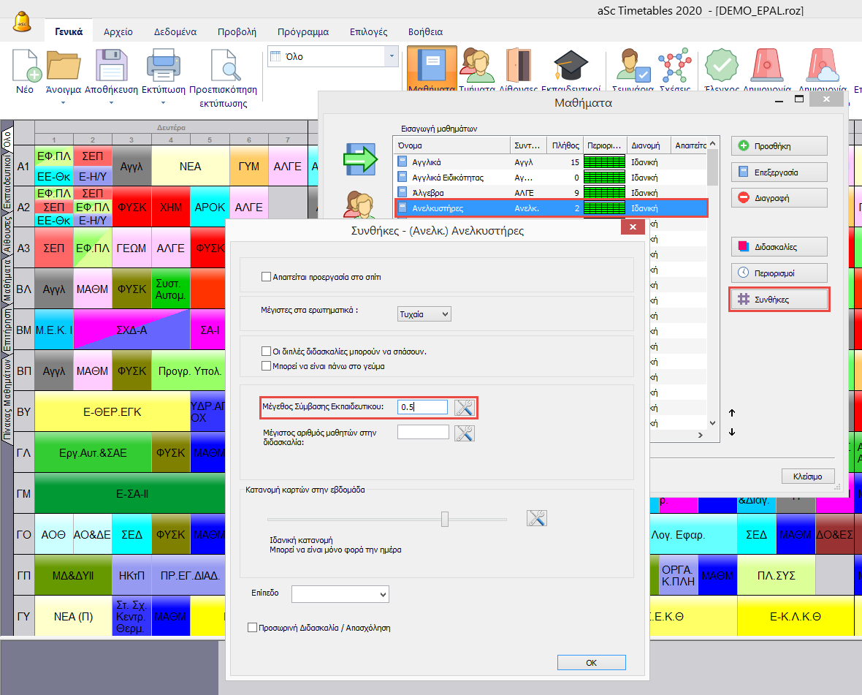Check Προσωρινή Διδασκαλία / Απασχόληση box
862x695 pixels.
(x=253, y=627)
